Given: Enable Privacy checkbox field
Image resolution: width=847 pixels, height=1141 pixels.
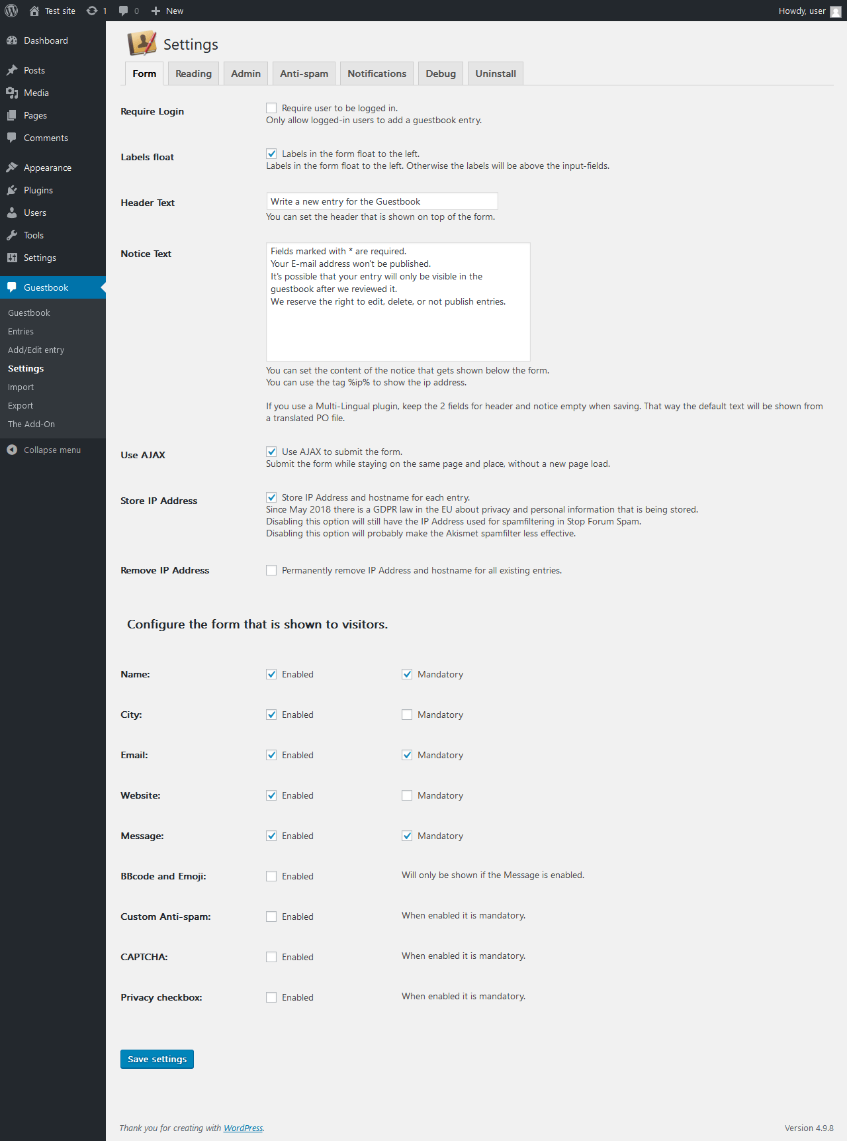Looking at the screenshot, I should click(x=271, y=997).
